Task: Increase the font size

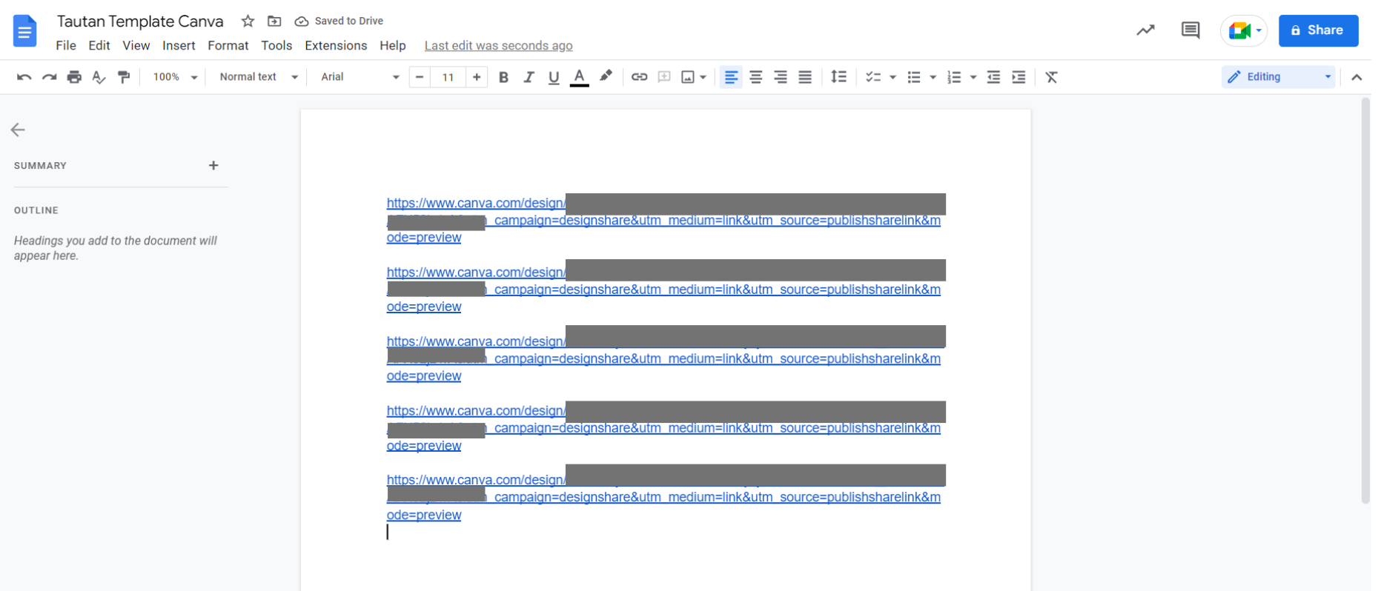Action: [477, 77]
